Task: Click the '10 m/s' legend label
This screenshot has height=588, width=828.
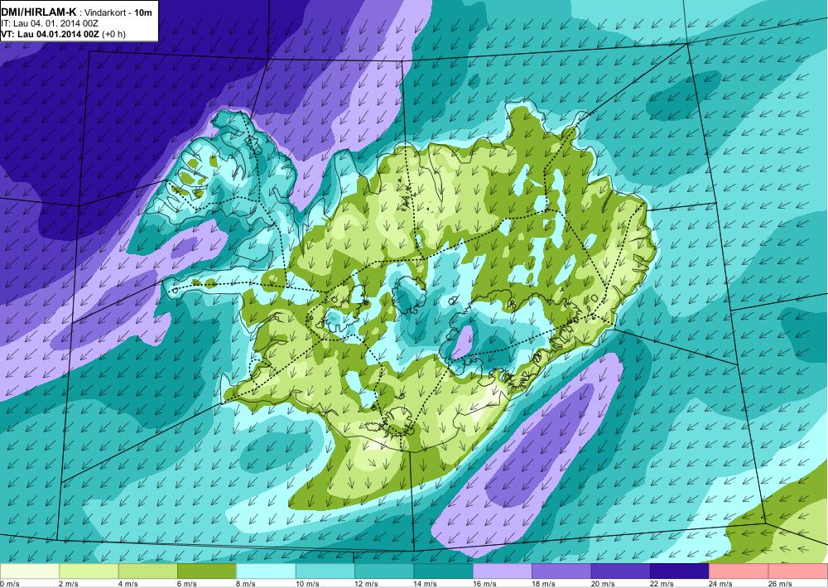Action: click(307, 584)
